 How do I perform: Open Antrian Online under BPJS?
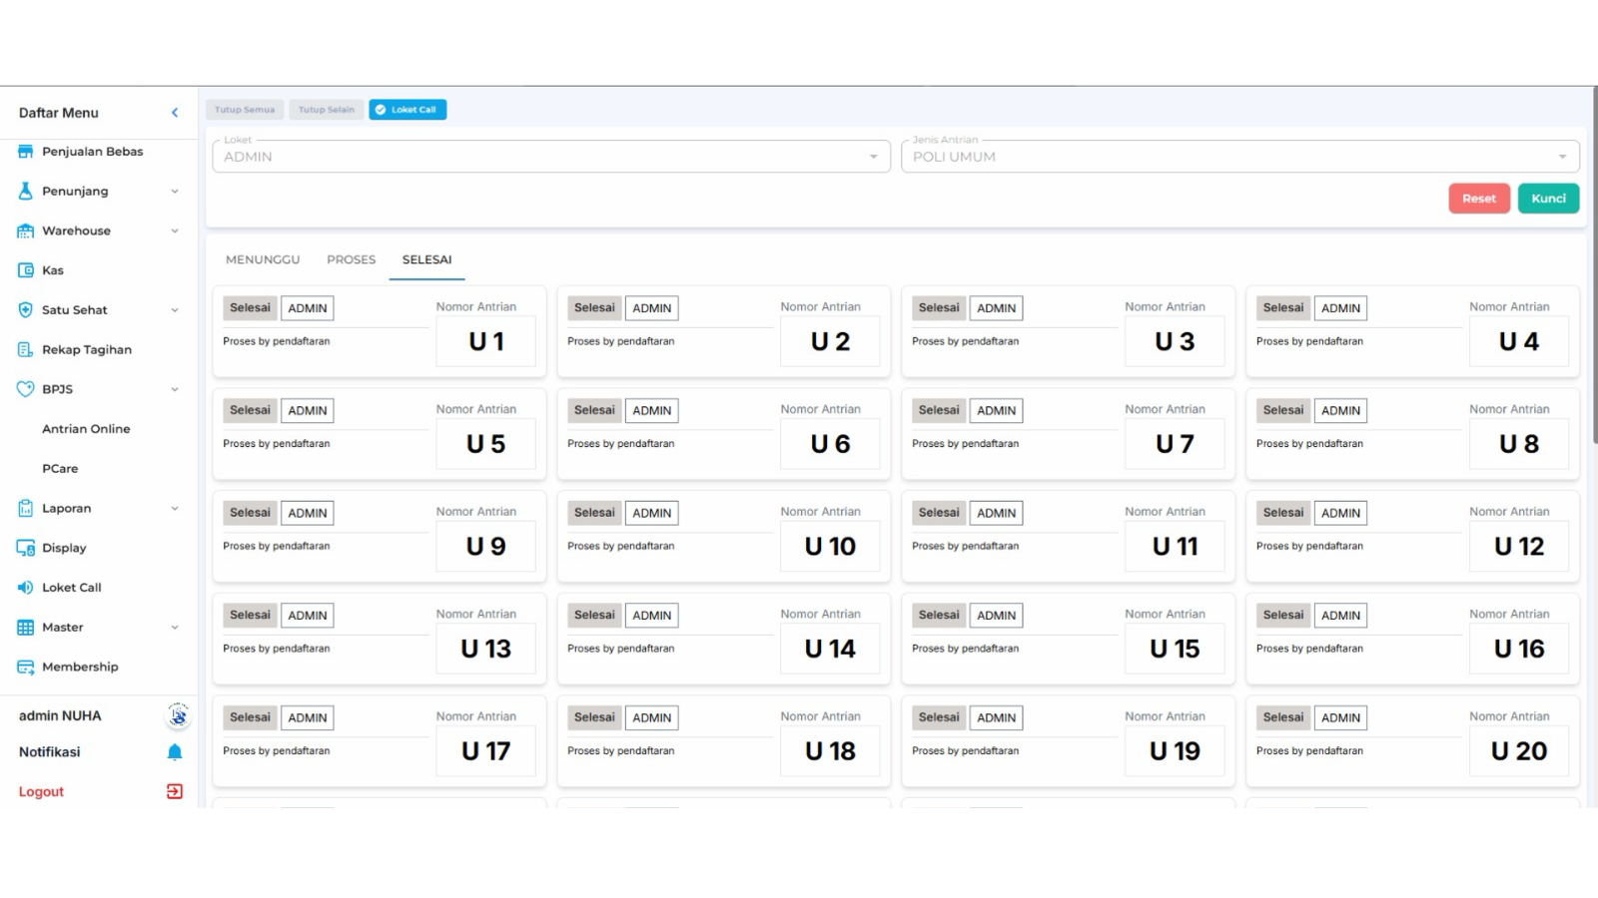[86, 429]
